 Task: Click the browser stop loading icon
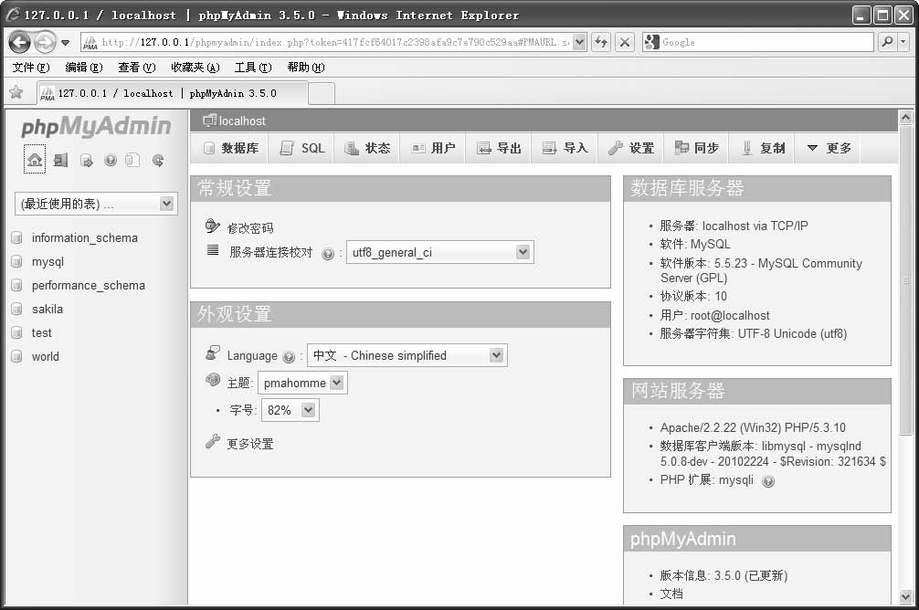pos(625,42)
